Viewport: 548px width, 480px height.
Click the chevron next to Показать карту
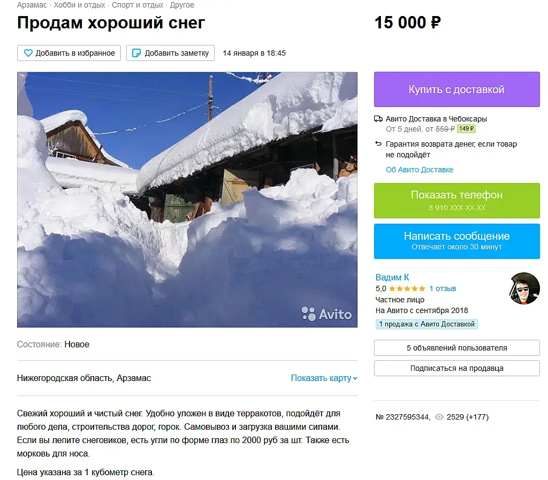(355, 378)
